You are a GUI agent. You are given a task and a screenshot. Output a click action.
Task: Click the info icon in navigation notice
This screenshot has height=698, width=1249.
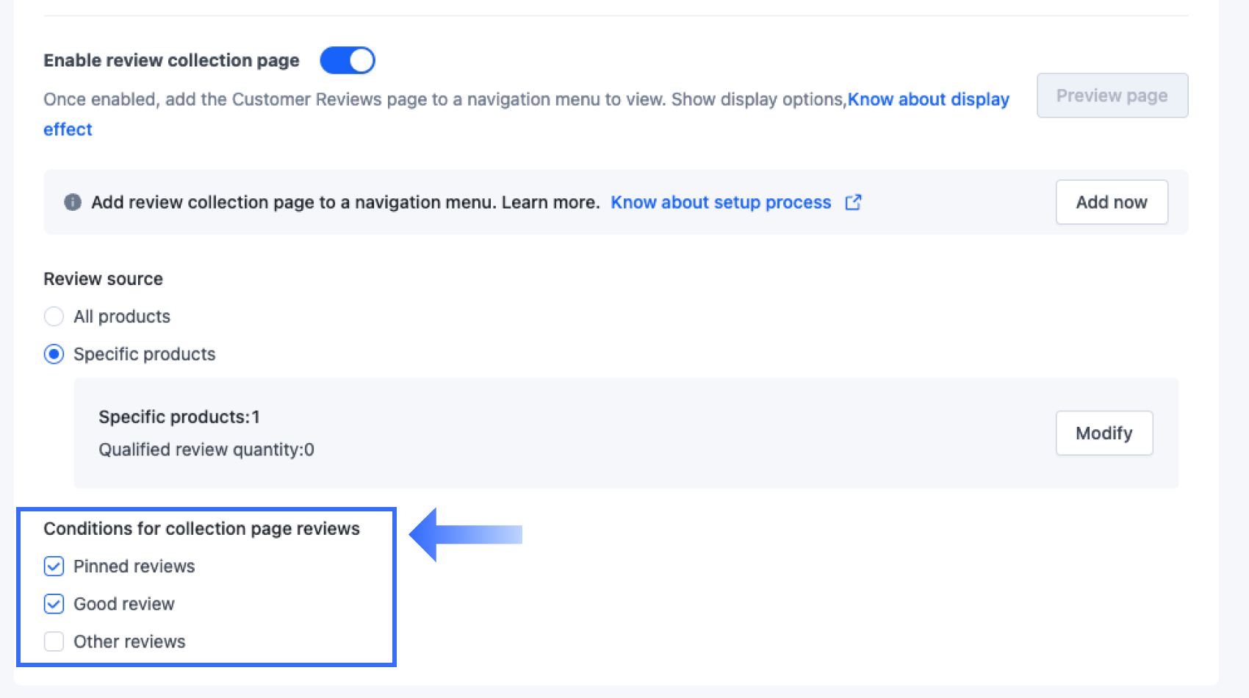coord(72,202)
